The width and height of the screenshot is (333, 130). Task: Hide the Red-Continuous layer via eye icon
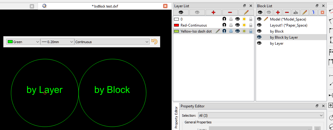[238, 25]
